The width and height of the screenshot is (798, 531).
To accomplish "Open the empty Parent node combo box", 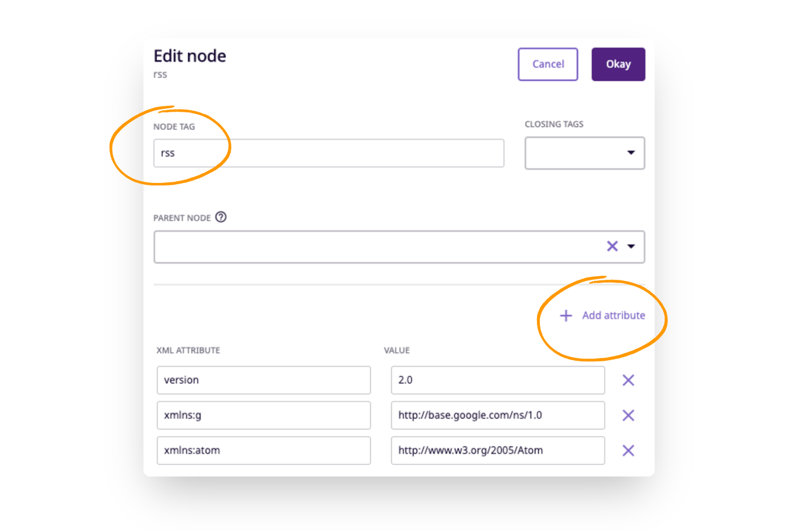I will (x=377, y=246).
